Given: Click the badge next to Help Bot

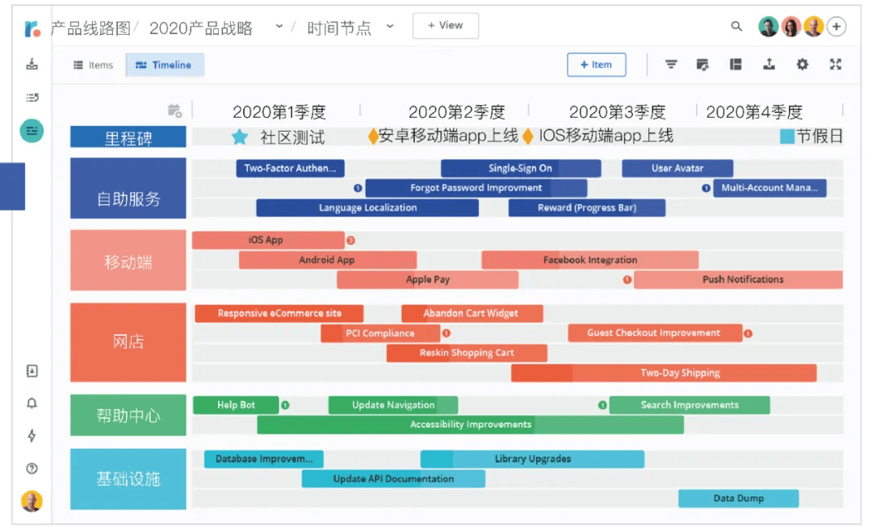Looking at the screenshot, I should tap(285, 405).
